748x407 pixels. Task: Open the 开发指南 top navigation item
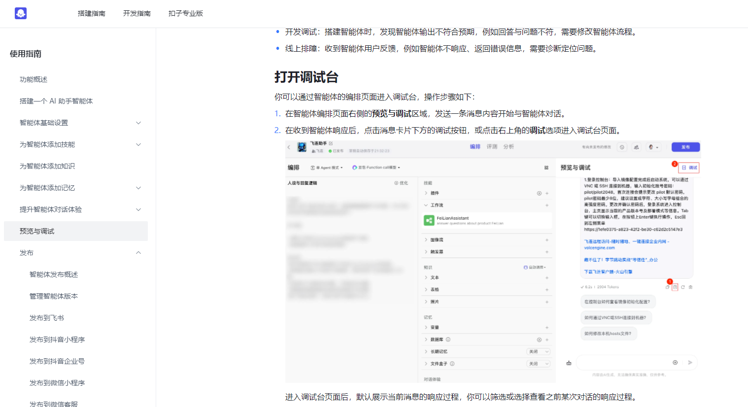137,13
